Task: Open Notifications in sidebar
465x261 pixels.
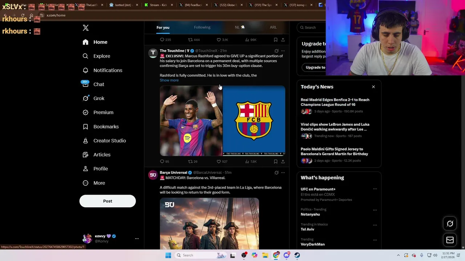Action: tap(102, 70)
